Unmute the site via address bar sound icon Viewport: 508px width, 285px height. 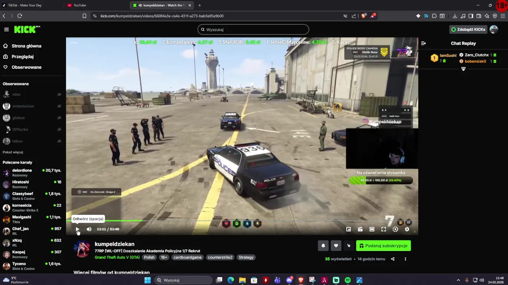pyautogui.click(x=345, y=16)
